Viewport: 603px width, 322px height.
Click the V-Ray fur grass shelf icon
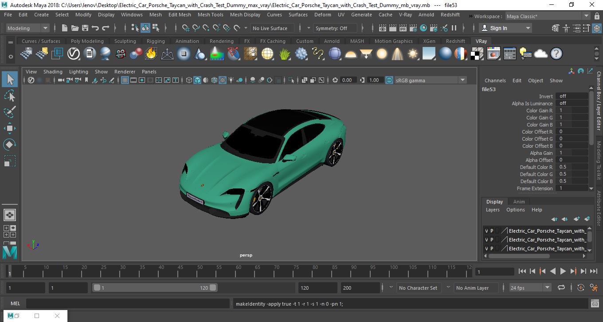(x=284, y=54)
